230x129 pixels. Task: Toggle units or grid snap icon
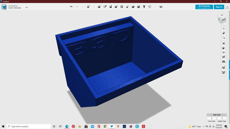coord(224,73)
